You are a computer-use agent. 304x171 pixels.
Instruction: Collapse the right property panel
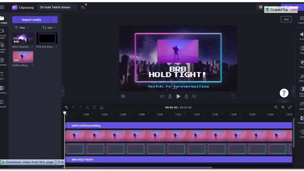[293, 91]
